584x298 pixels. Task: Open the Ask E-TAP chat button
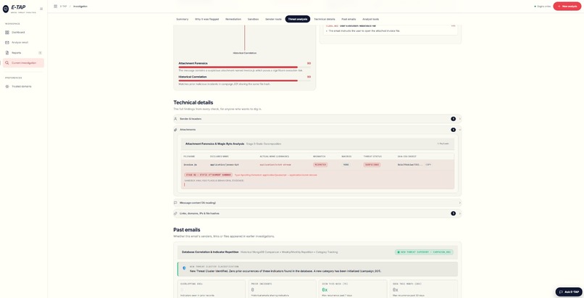coord(569,292)
